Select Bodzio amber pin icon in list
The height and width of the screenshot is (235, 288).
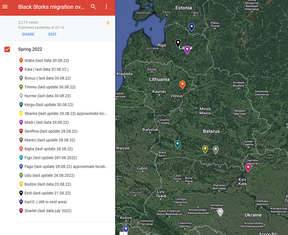point(21,184)
